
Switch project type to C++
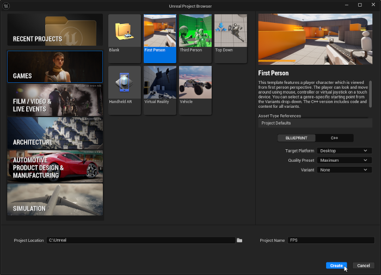coord(334,138)
